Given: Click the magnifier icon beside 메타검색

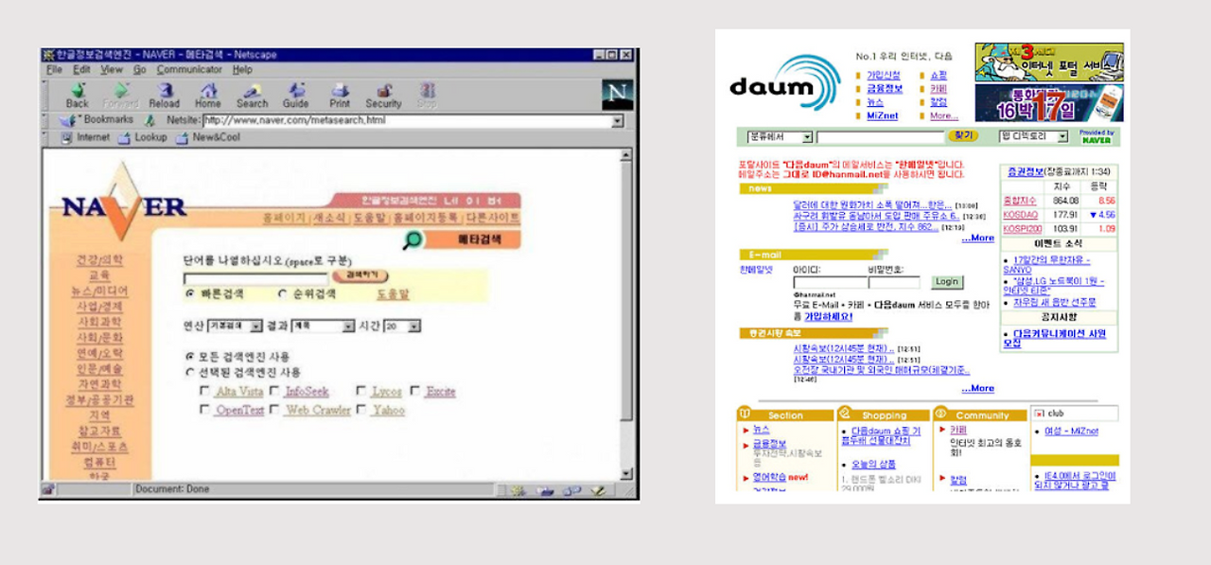Looking at the screenshot, I should coord(412,239).
